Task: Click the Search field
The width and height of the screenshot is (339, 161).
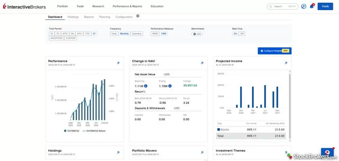Action: click(x=283, y=6)
